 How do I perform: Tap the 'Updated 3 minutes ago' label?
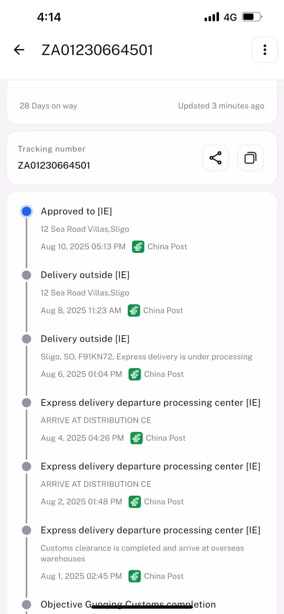tap(221, 106)
